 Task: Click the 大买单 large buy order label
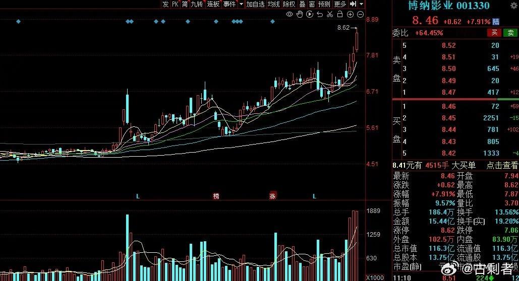(x=464, y=165)
